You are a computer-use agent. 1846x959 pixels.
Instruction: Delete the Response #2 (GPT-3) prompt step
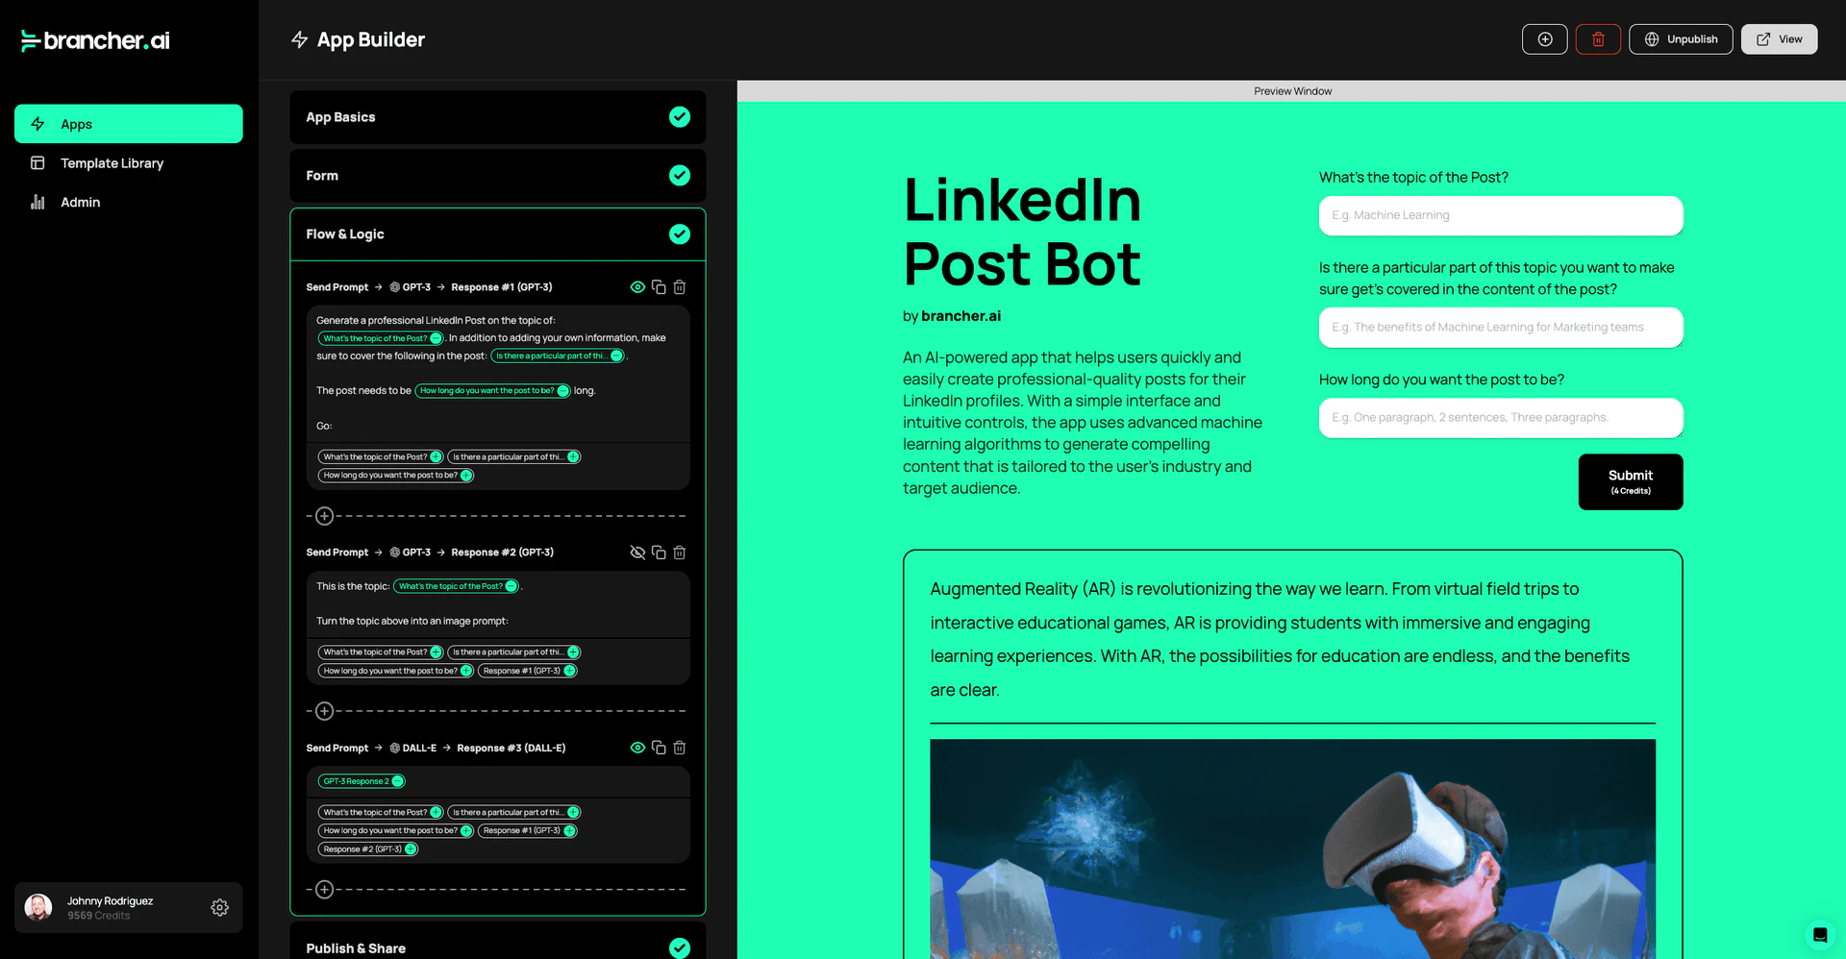click(x=680, y=553)
